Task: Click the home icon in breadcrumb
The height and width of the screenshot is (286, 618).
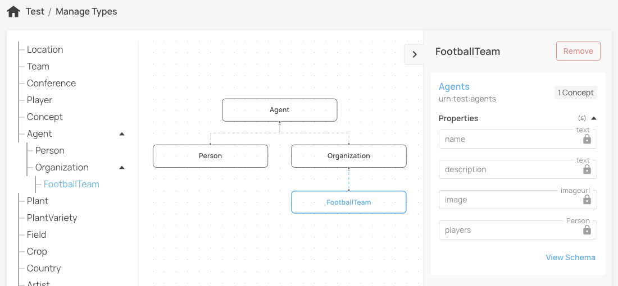Action: [x=13, y=11]
